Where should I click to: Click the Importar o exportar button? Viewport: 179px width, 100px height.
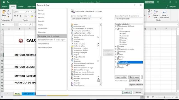(136, 84)
